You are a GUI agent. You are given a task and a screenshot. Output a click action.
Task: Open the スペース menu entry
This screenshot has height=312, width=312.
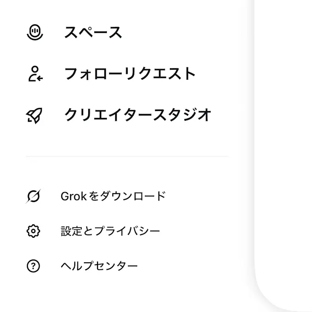(x=93, y=32)
